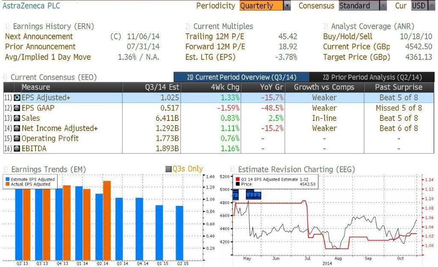Image resolution: width=438 pixels, height=267 pixels.
Task: Click the Prior Announcement date 07/31/14
Action: (x=143, y=47)
